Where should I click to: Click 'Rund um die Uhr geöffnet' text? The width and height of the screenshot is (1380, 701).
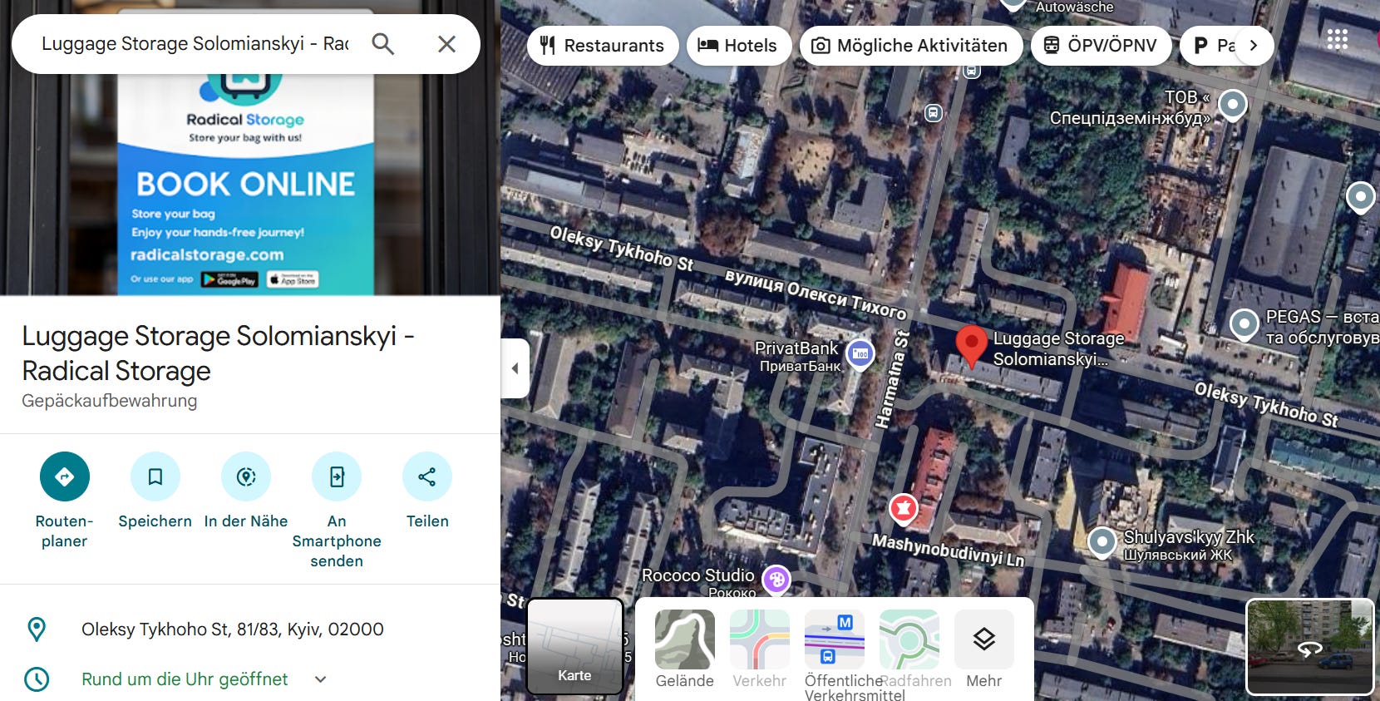click(x=185, y=679)
